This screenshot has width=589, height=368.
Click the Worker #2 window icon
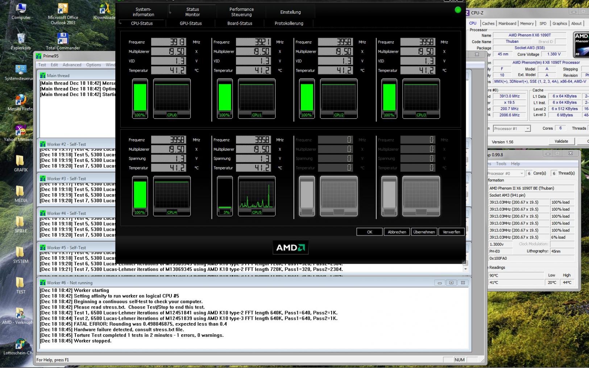tap(43, 144)
